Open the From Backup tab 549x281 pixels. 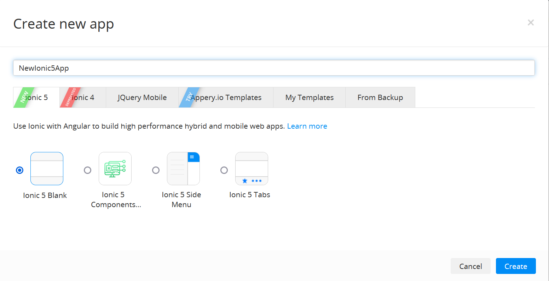pos(380,98)
